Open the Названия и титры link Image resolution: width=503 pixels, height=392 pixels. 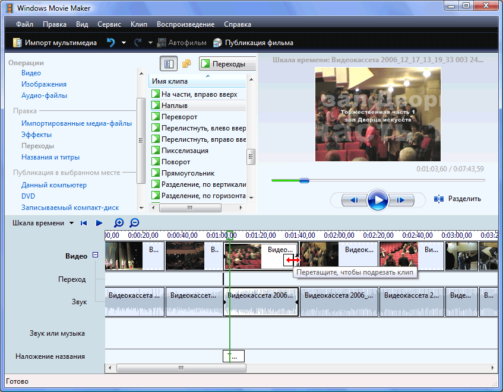coord(50,157)
